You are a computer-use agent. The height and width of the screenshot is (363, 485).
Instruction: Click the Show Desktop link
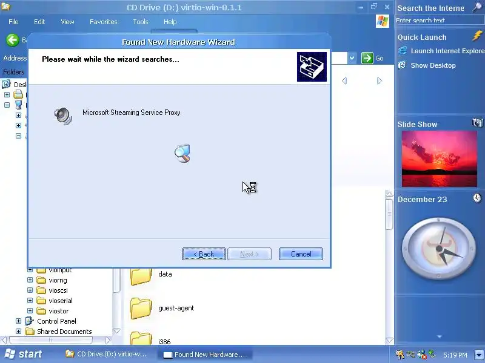[433, 65]
